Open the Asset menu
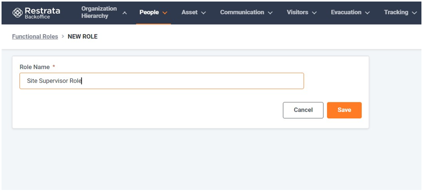The image size is (424, 192). coord(190,12)
